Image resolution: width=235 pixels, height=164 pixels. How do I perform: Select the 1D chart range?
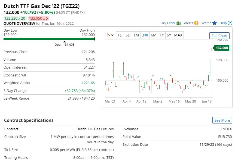click(x=120, y=35)
